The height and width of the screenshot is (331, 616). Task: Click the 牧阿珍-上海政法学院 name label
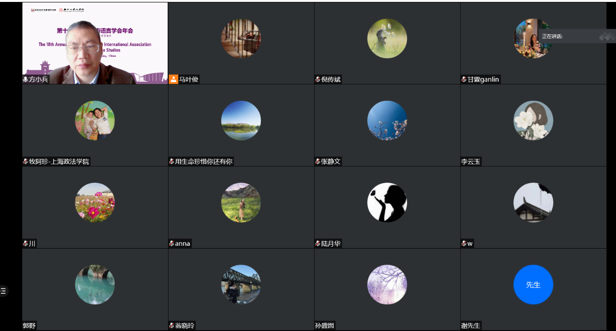point(59,162)
